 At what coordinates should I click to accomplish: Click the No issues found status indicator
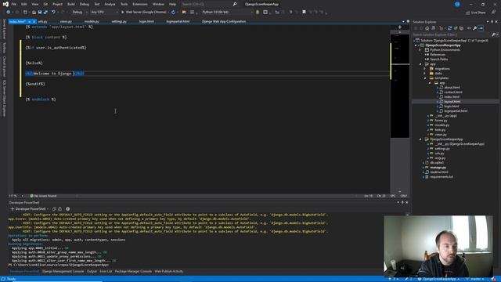[x=43, y=196]
